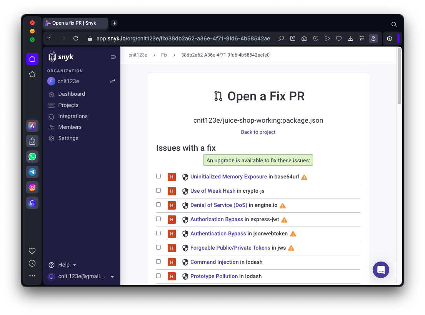Select the 'Open a fix PR | Snyk' tab
This screenshot has height=315, width=425.
75,23
